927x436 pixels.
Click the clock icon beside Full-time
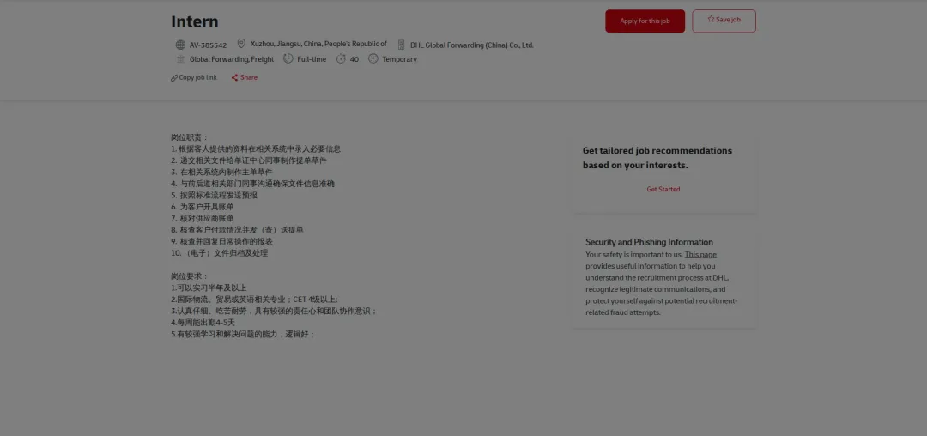tap(288, 58)
